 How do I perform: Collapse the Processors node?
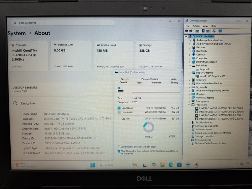pos(189,105)
